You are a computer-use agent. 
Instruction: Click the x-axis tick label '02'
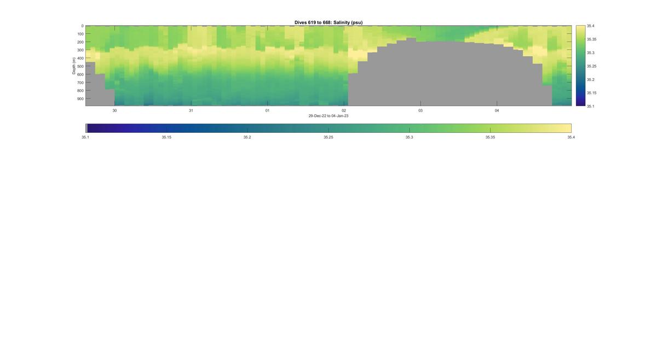pos(344,110)
